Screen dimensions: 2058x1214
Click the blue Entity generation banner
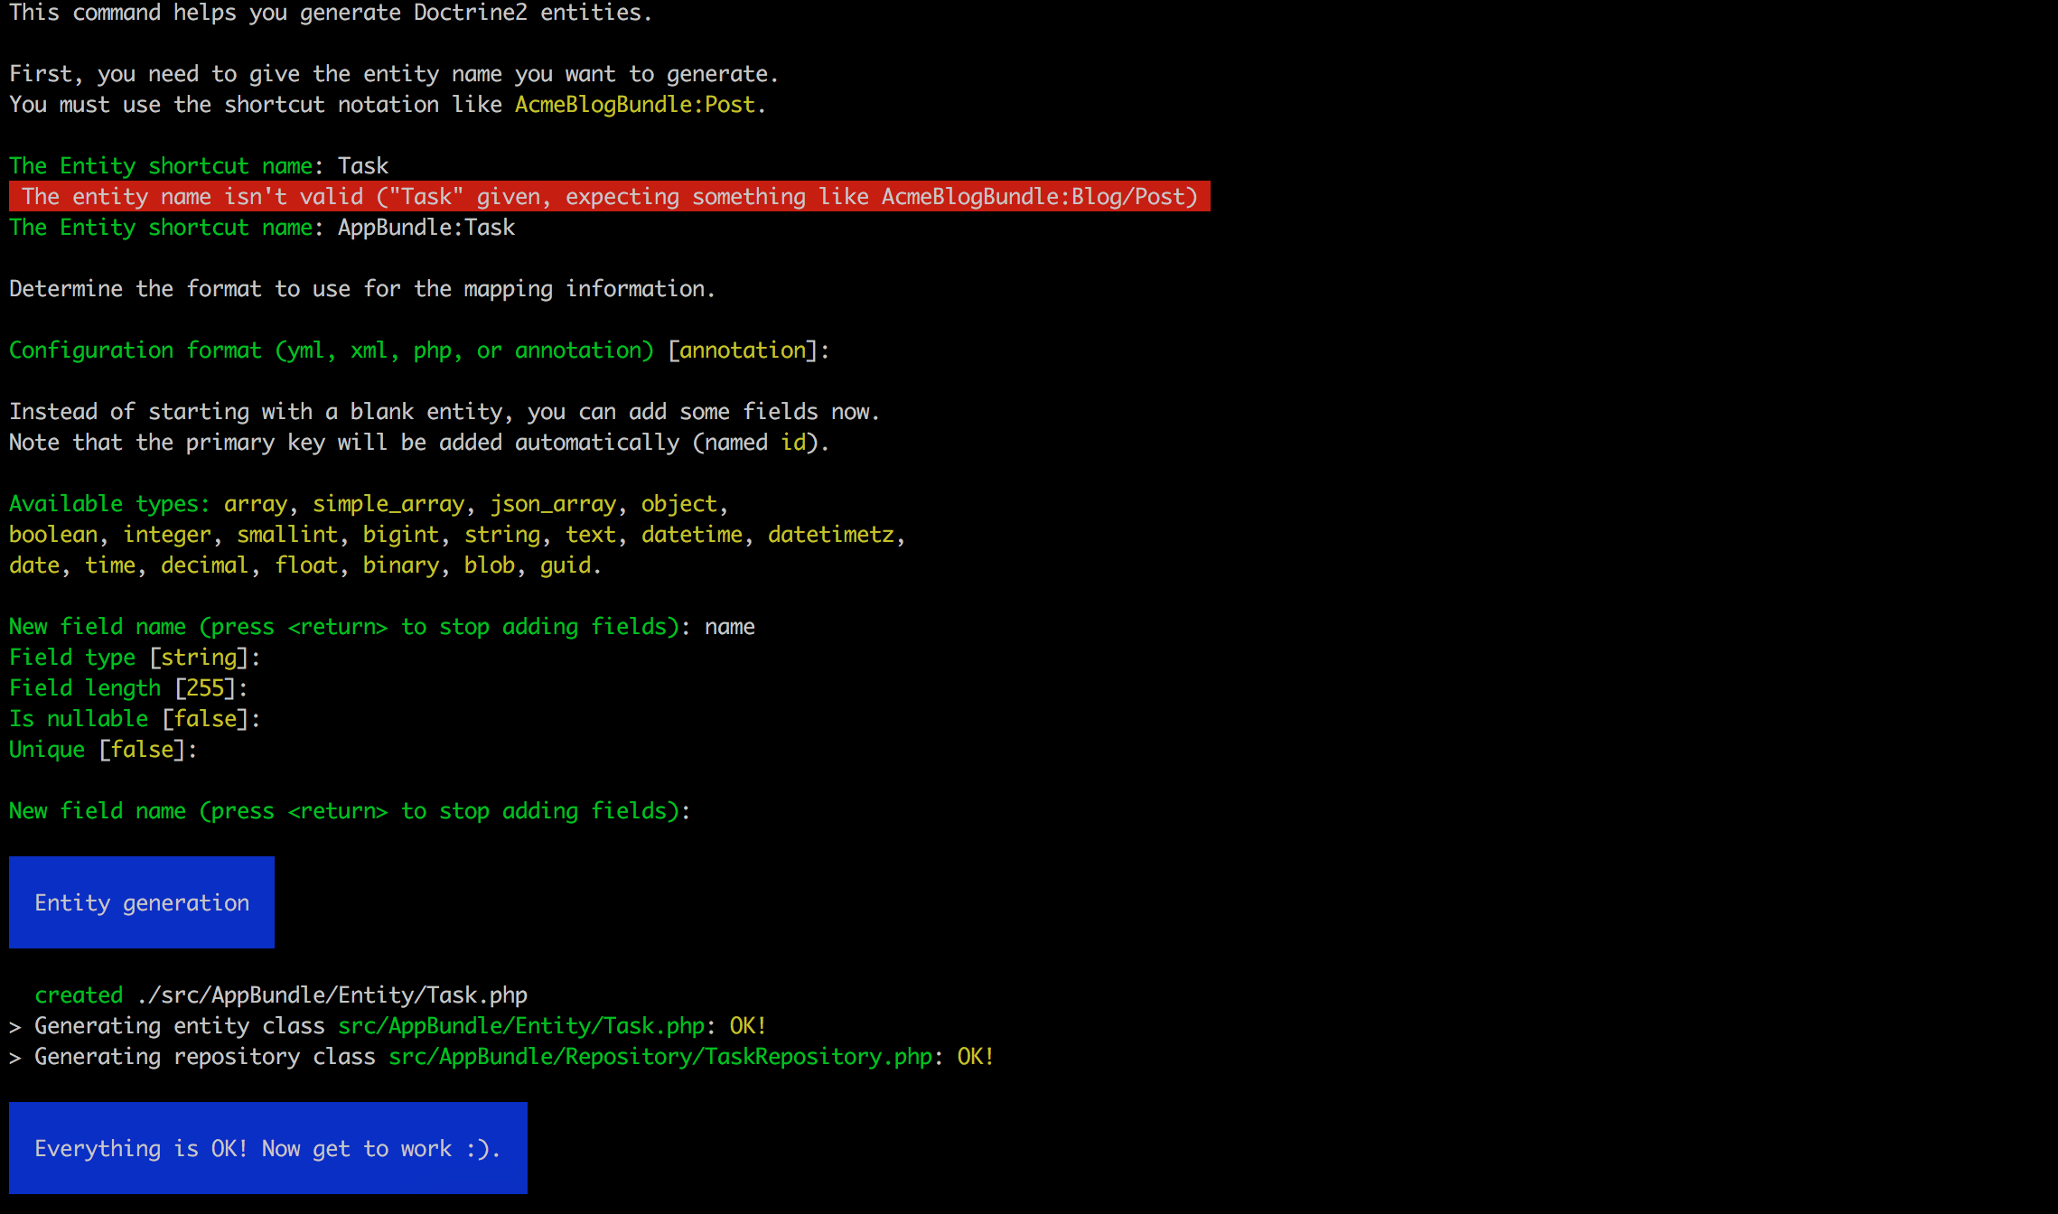pyautogui.click(x=142, y=902)
